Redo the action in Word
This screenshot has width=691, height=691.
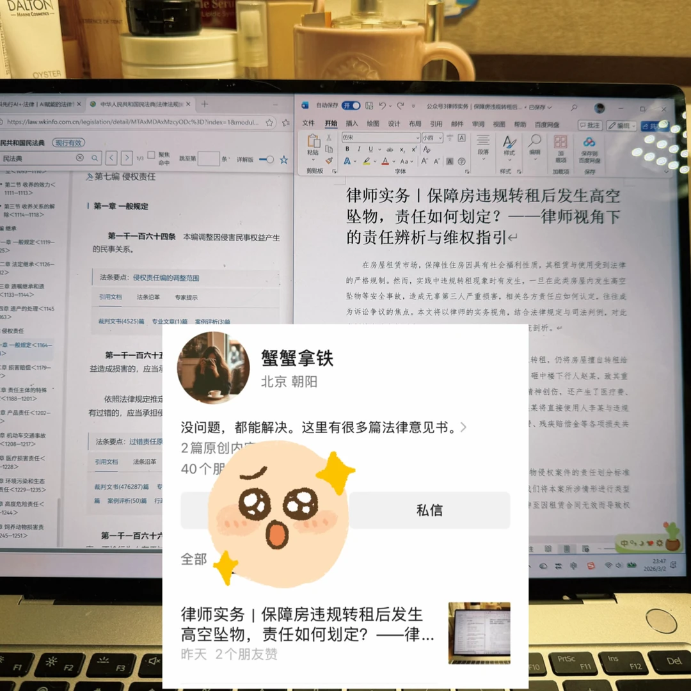pyautogui.click(x=400, y=106)
